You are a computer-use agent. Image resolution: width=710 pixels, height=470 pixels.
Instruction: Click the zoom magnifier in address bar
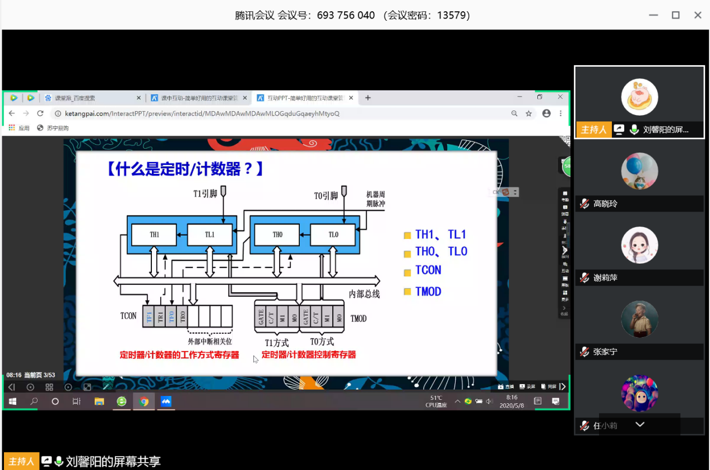(514, 113)
